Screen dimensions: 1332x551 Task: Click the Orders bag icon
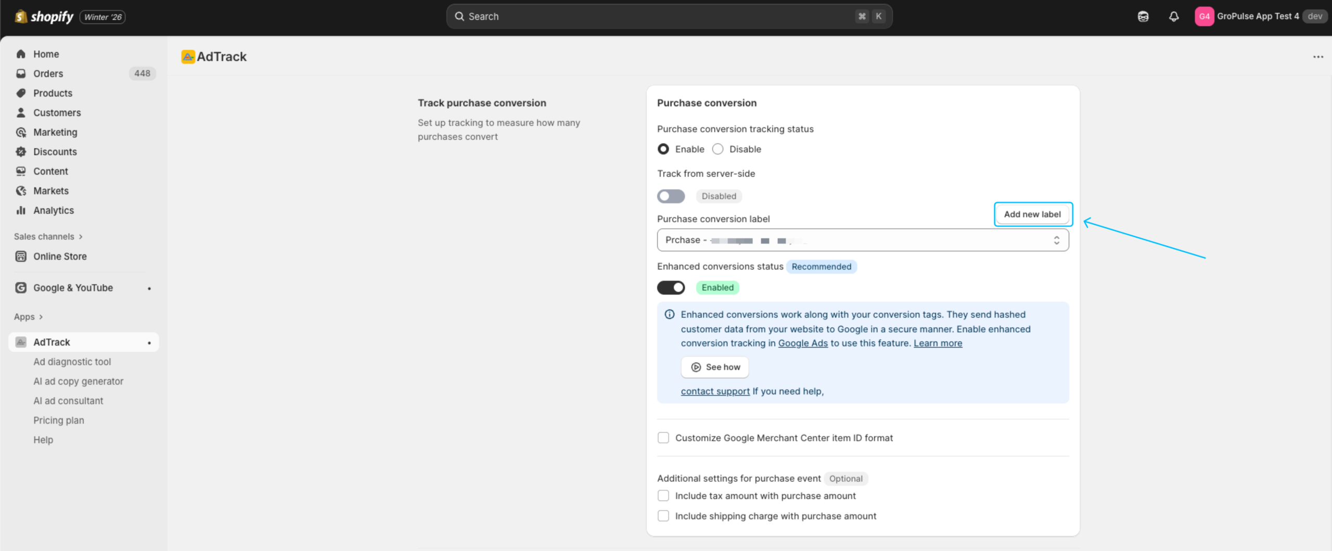(x=21, y=73)
